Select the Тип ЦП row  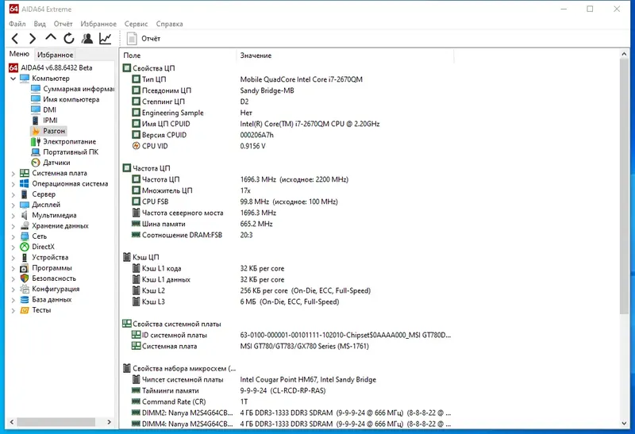[287, 79]
